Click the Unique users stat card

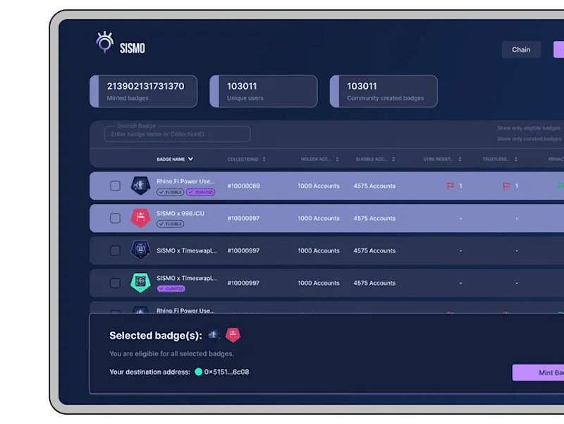click(x=264, y=92)
